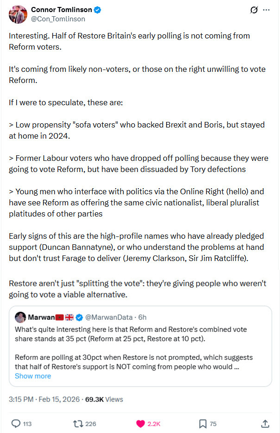Click the Grok icon on the post
Screen dimensions: 280x433
[253, 10]
